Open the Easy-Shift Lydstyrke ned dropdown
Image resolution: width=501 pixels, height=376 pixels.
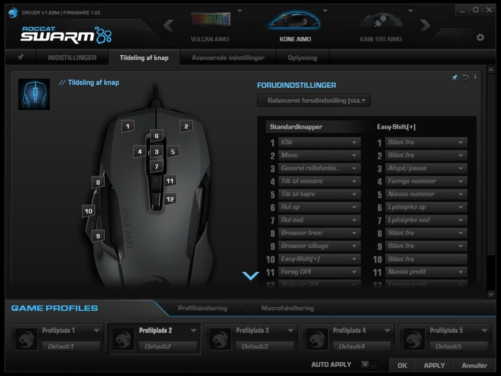[426, 220]
